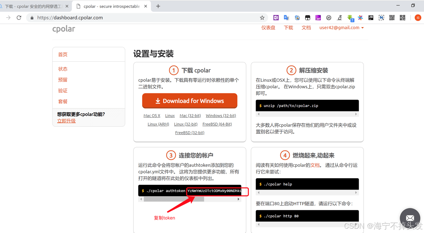Select the cpolar - secure introspectable tab

tap(111, 6)
